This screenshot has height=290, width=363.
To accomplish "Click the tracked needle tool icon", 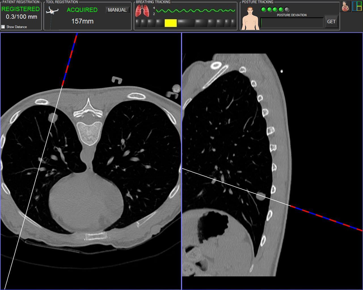I will click(52, 11).
